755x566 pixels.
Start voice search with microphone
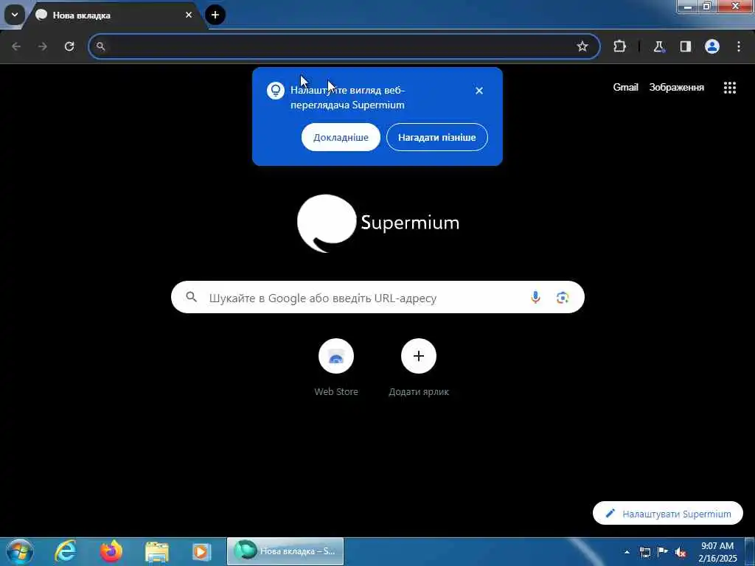[535, 298]
